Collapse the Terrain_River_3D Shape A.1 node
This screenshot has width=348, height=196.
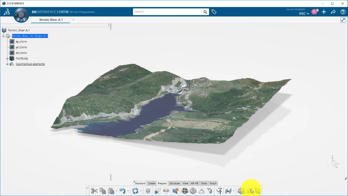[3, 36]
